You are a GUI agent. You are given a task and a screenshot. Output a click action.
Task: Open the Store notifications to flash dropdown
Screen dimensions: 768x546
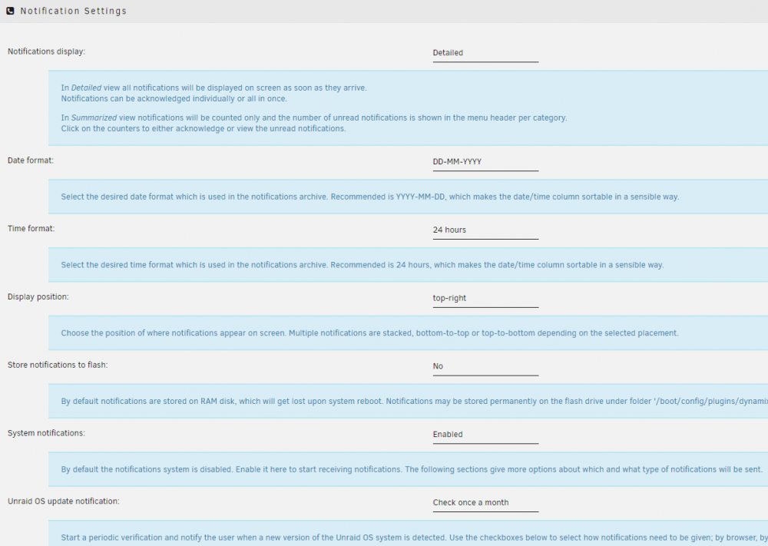pyautogui.click(x=485, y=366)
